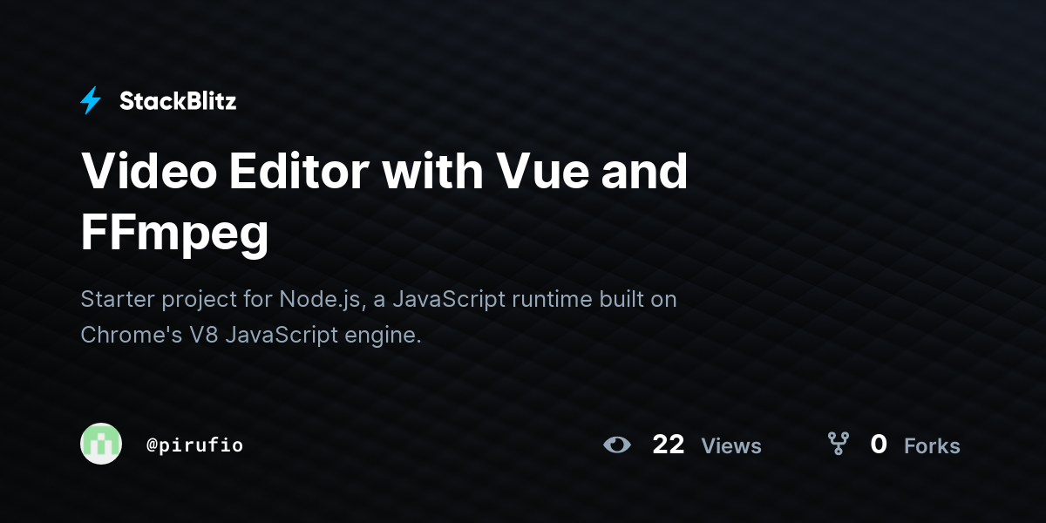The width and height of the screenshot is (1046, 523).
Task: Select the "22" views count number
Action: [669, 445]
